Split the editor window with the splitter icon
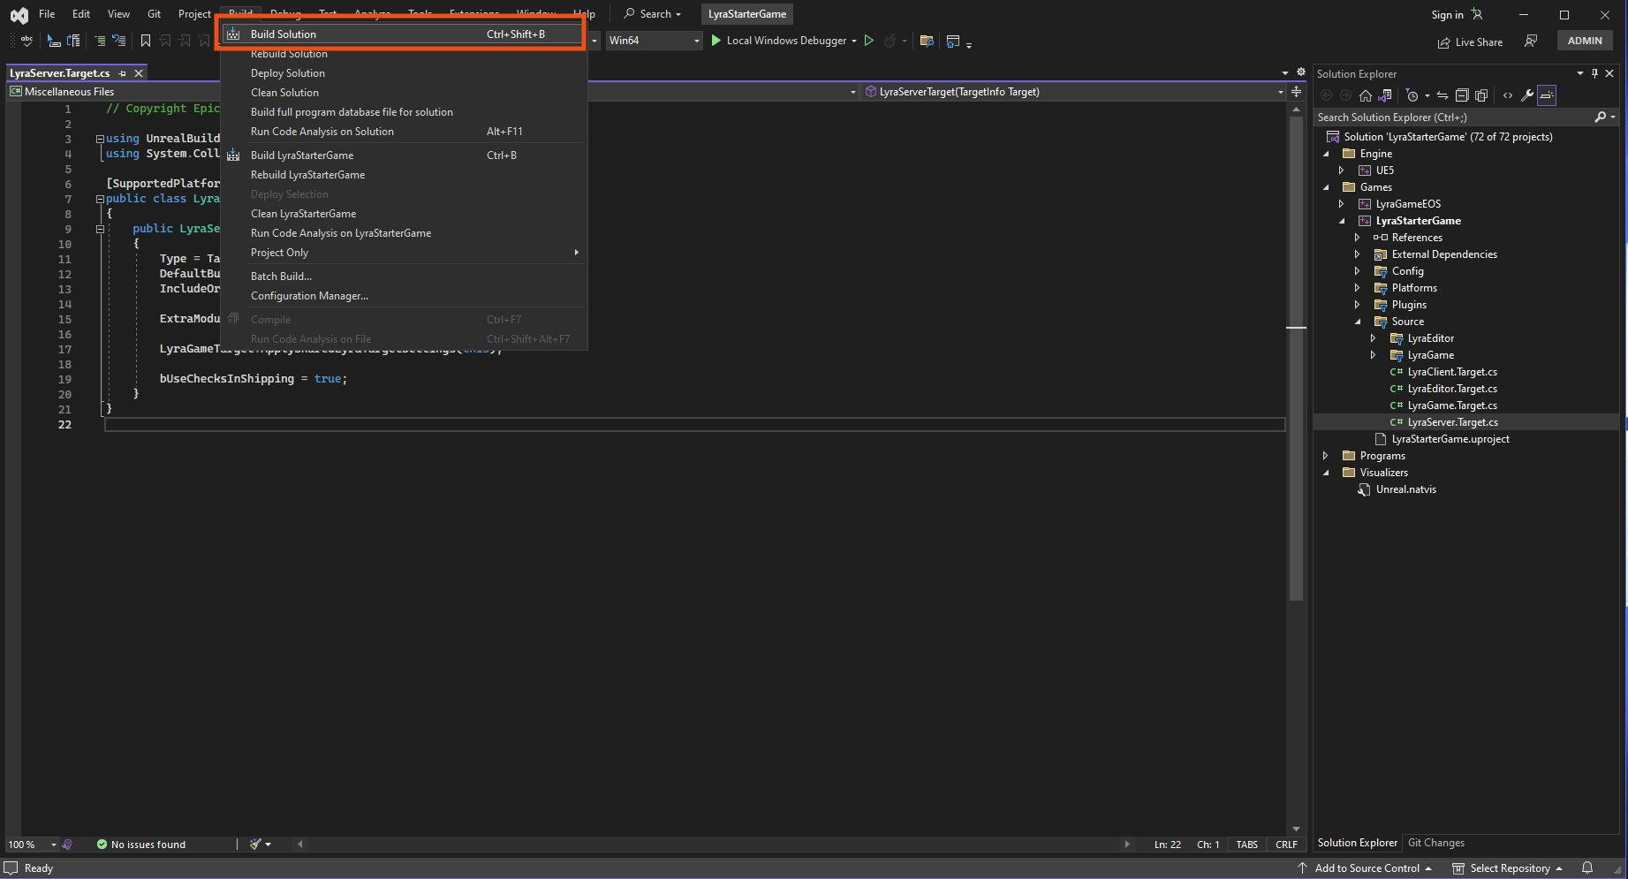The width and height of the screenshot is (1628, 879). pyautogui.click(x=1296, y=92)
